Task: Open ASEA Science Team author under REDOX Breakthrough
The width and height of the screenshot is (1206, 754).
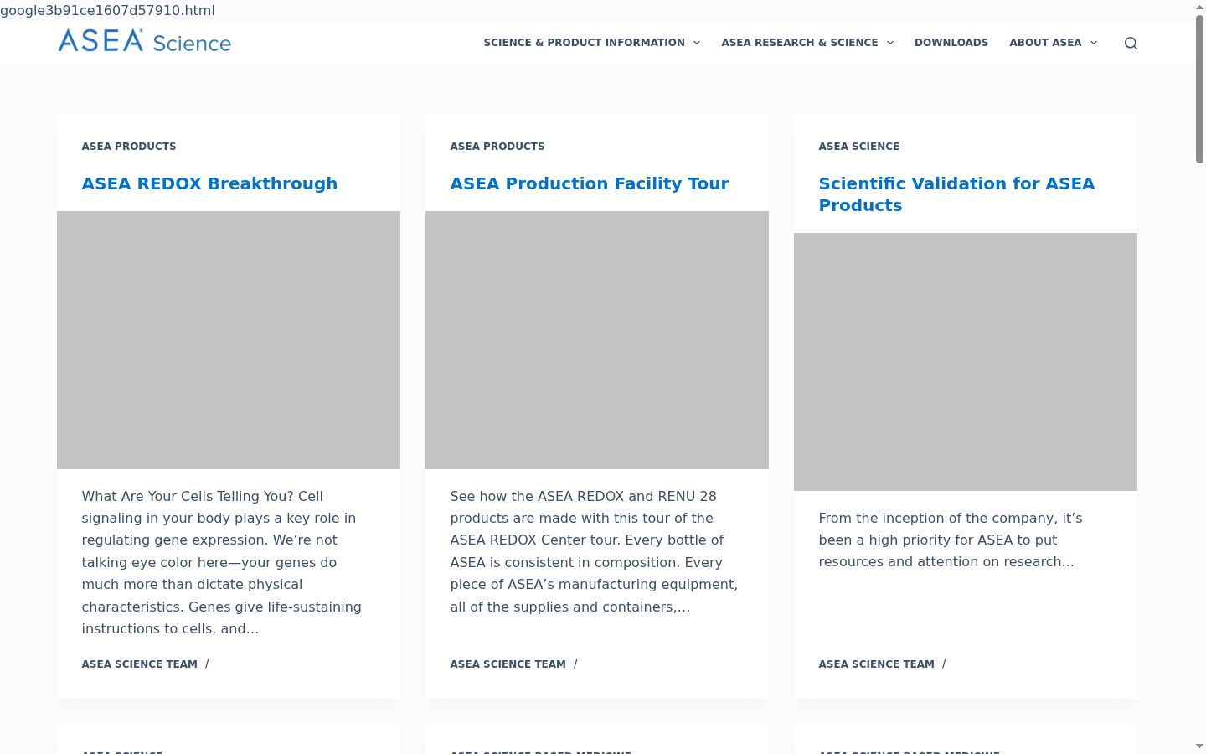Action: point(140,664)
